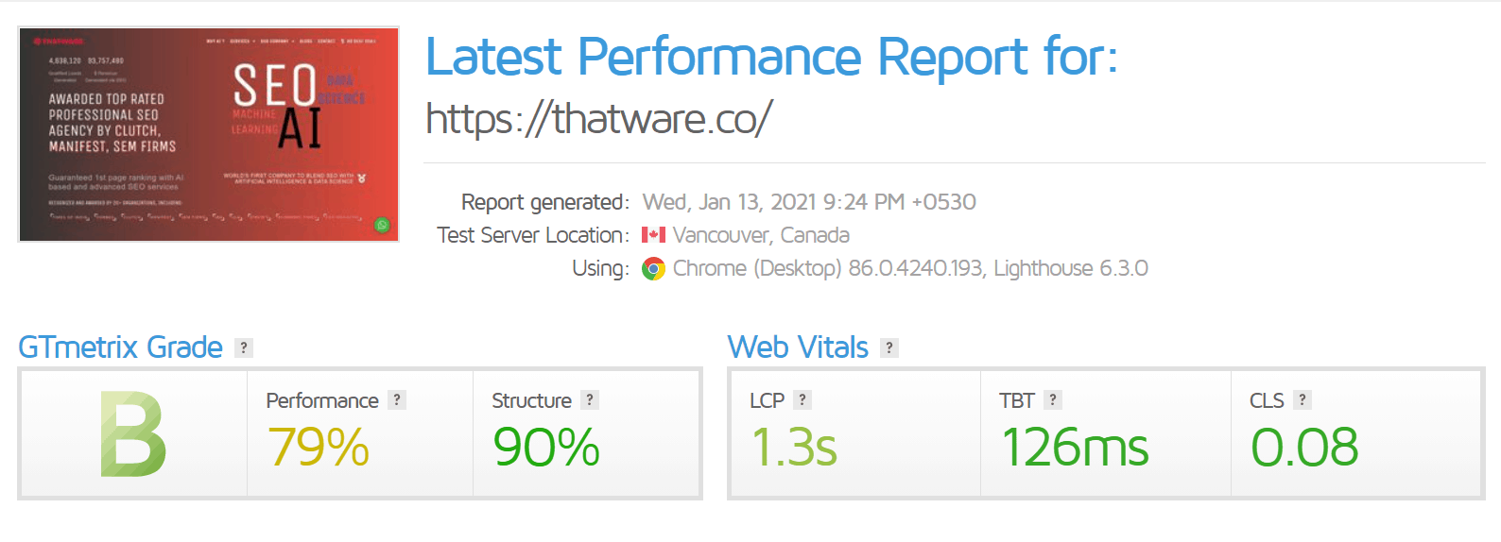Click the 0.08 CLS value

[1304, 448]
